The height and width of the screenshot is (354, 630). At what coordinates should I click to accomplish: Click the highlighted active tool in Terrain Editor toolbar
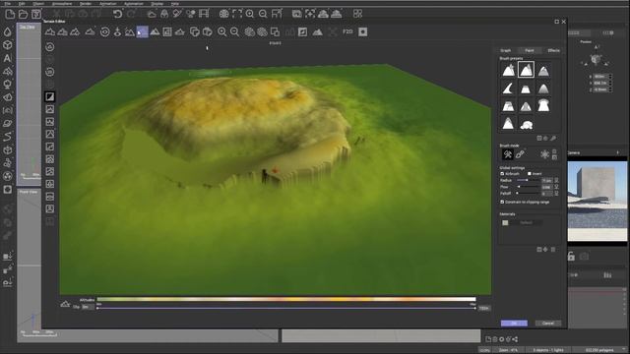tap(142, 32)
